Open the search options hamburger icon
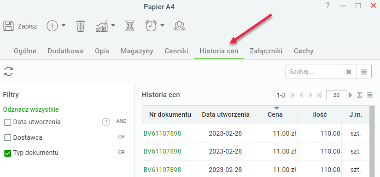The height and width of the screenshot is (177, 380). coord(364,72)
